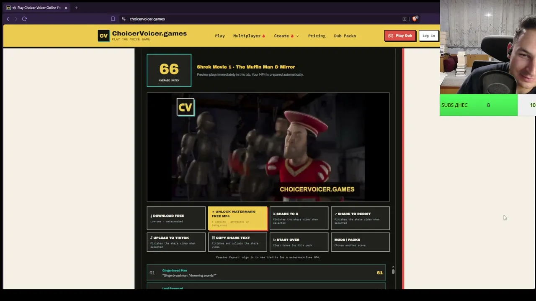
Task: Click the browser forward arrow
Action: (16, 19)
